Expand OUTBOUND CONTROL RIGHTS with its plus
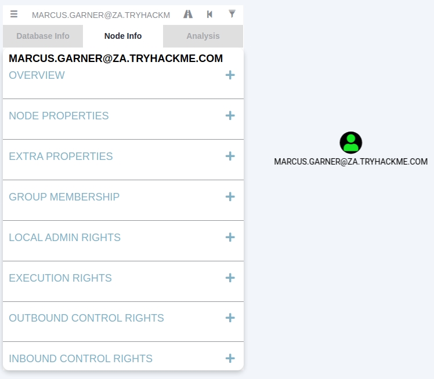 (x=230, y=318)
